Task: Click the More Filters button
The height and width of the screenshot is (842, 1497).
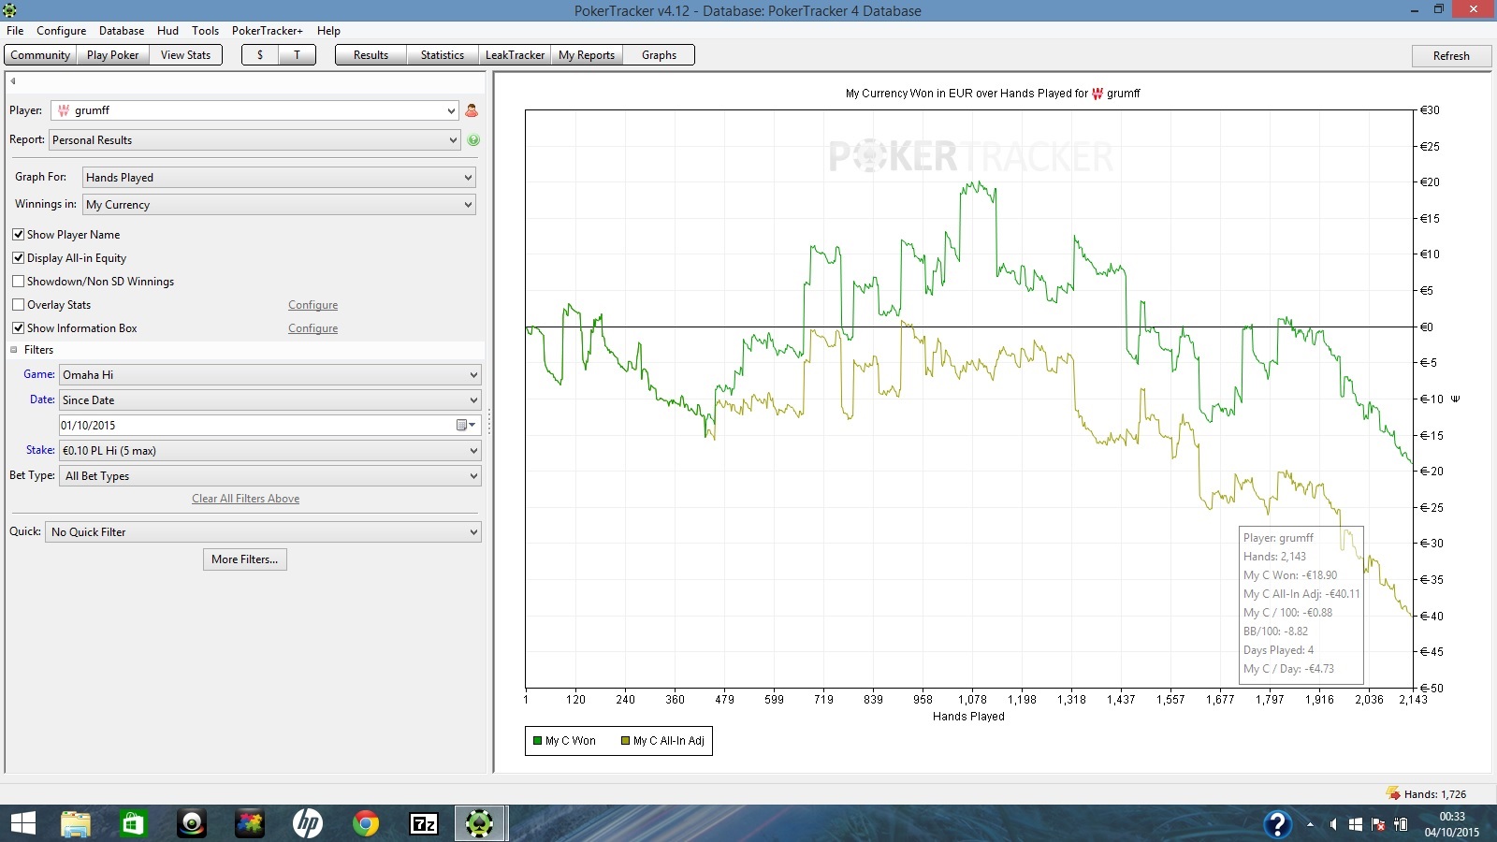Action: 245,559
